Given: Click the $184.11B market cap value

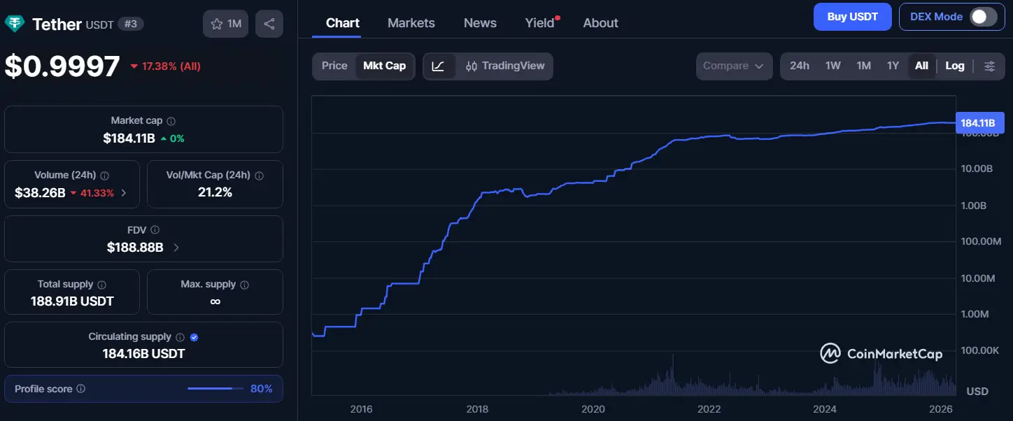Looking at the screenshot, I should (129, 138).
